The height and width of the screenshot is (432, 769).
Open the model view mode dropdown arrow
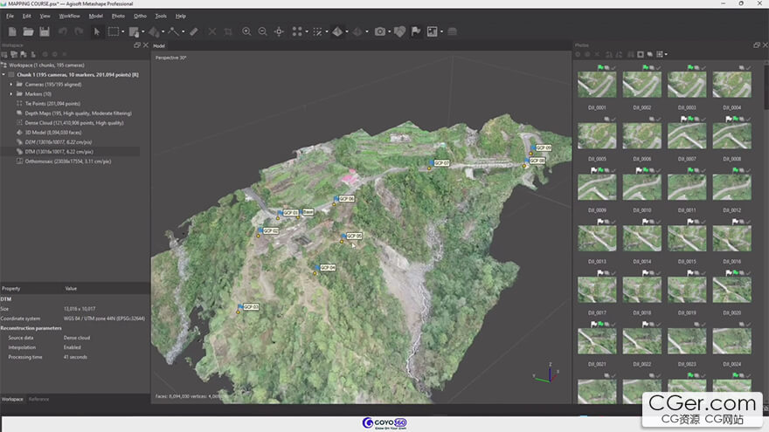347,31
